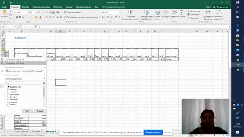Choose Remove filter from ФИО ученика column
The image size is (244, 137).
coord(23,71)
